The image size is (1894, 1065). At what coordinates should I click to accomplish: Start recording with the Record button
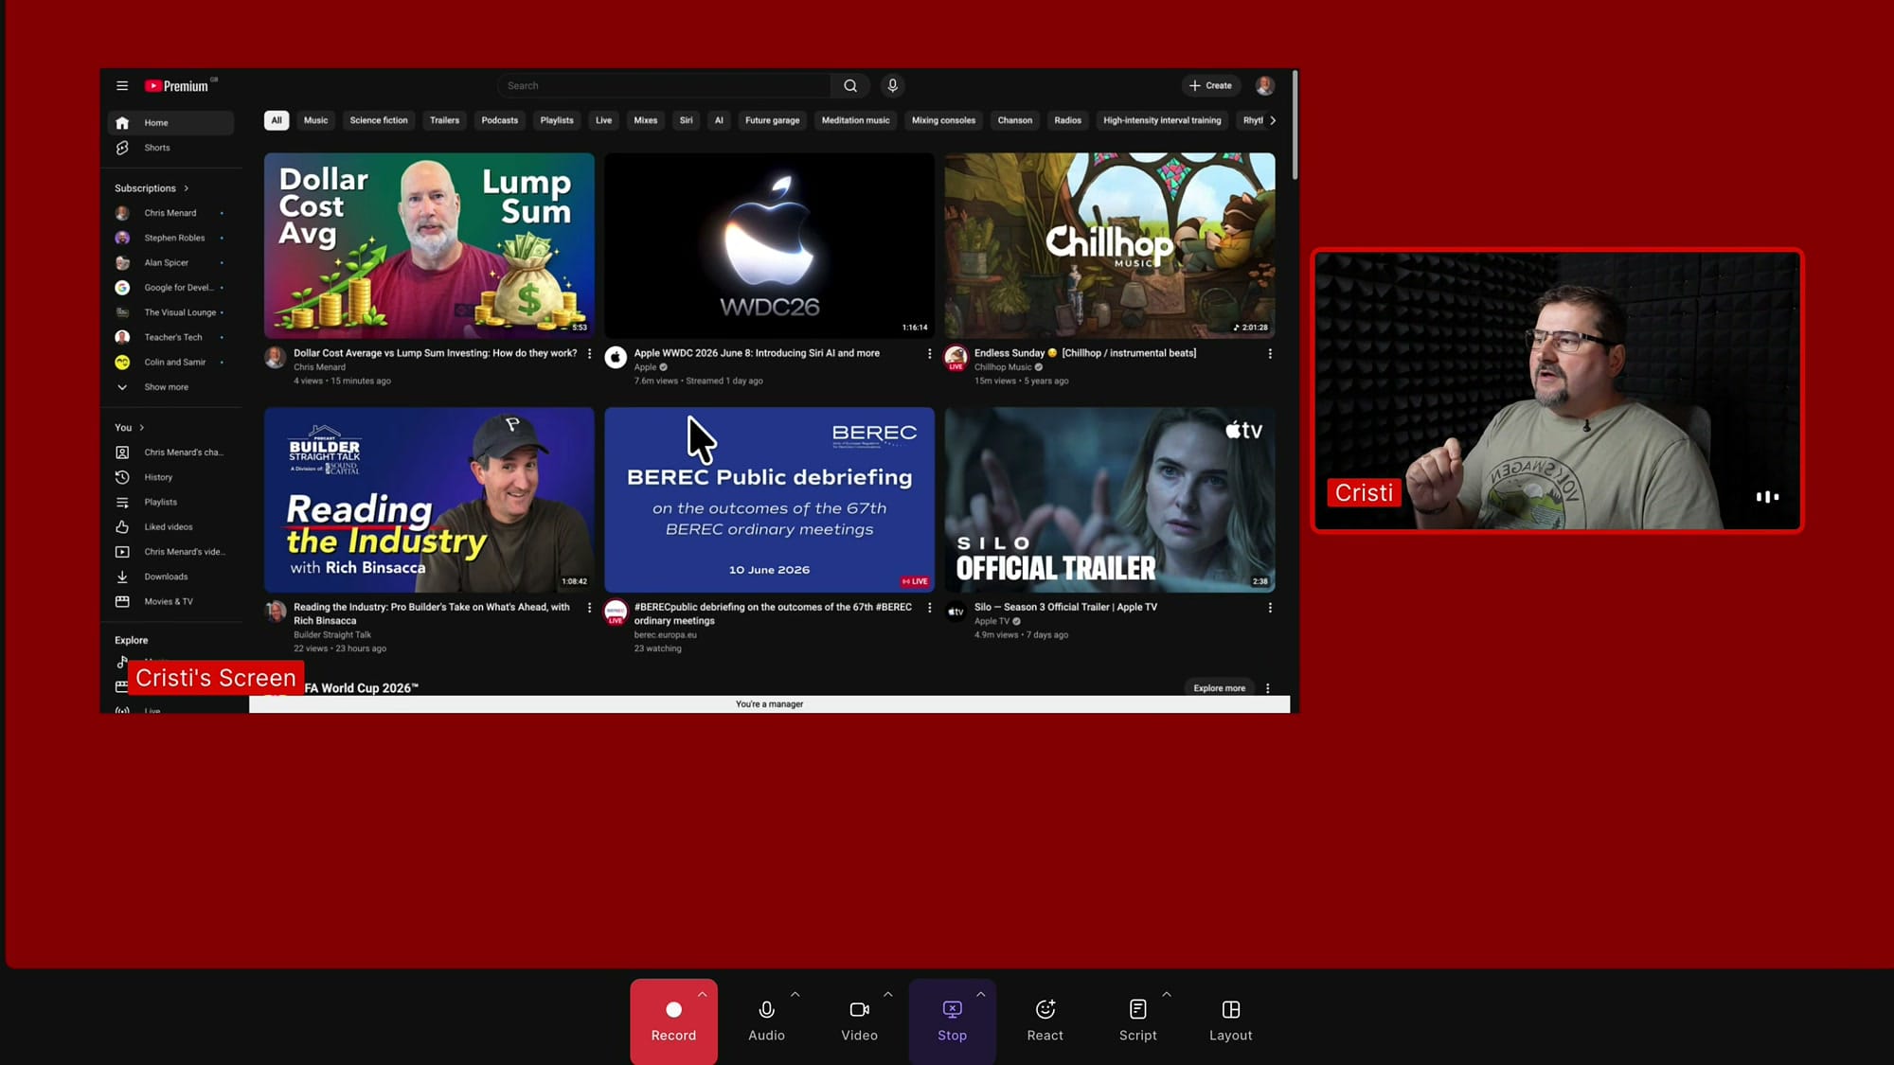point(673,1021)
